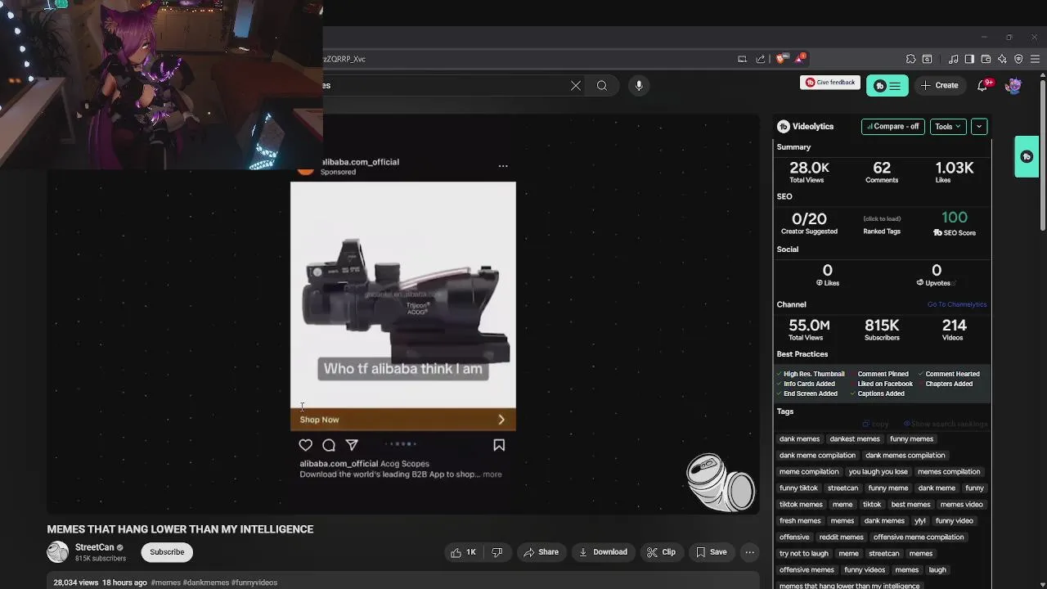Click the Download button
Image resolution: width=1047 pixels, height=589 pixels.
point(603,552)
